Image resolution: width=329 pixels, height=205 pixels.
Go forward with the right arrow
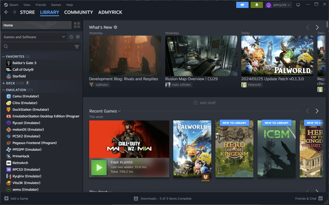14,12
